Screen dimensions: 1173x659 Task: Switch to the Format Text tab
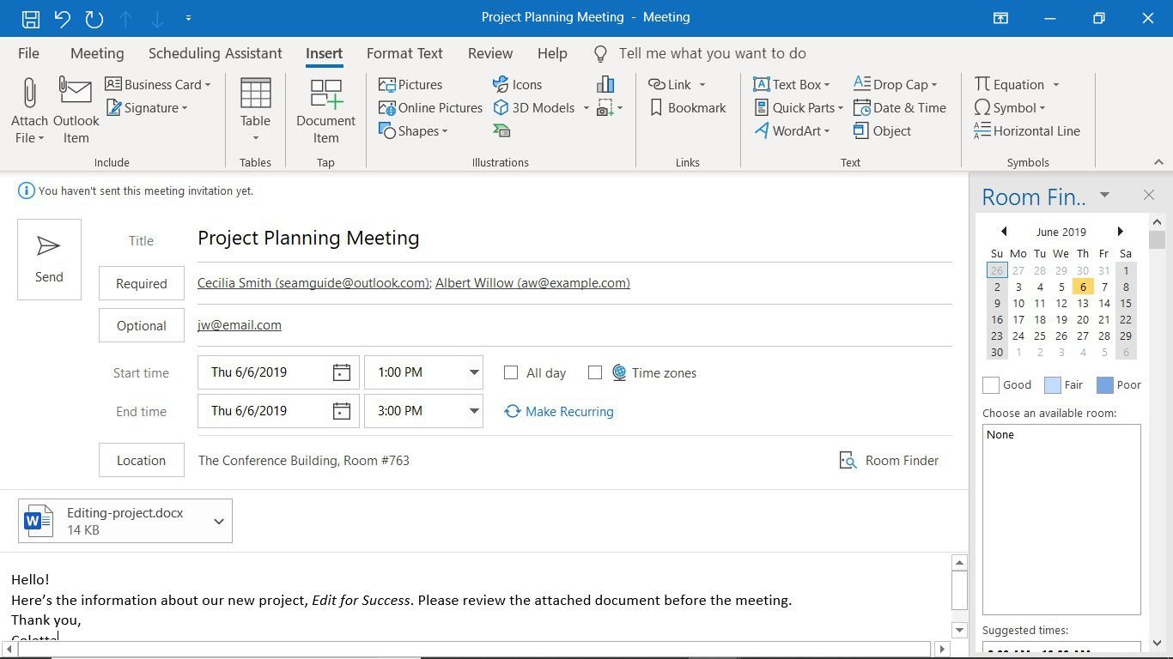404,53
